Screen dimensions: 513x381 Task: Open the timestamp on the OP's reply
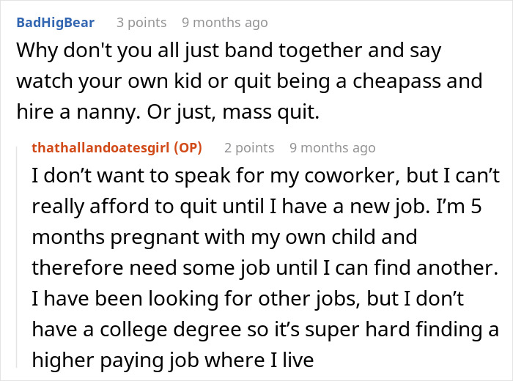tap(332, 147)
